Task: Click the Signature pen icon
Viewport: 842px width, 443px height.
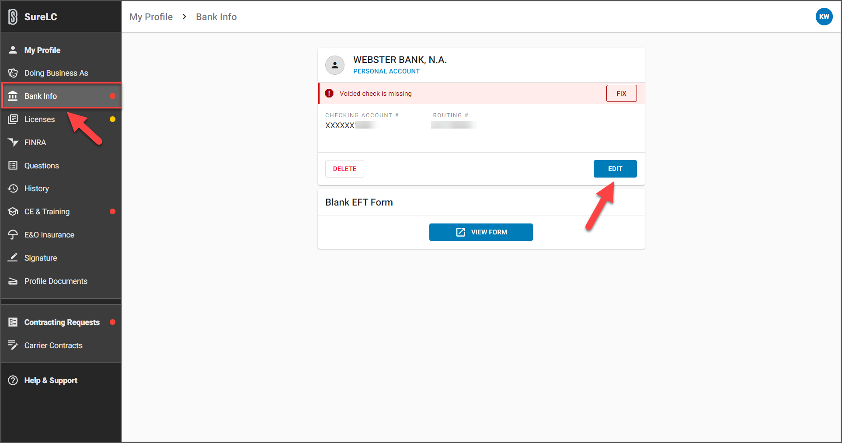Action: coord(13,258)
